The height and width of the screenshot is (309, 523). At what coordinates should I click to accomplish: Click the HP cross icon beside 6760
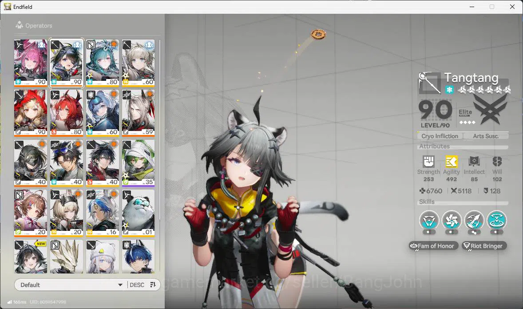click(422, 191)
